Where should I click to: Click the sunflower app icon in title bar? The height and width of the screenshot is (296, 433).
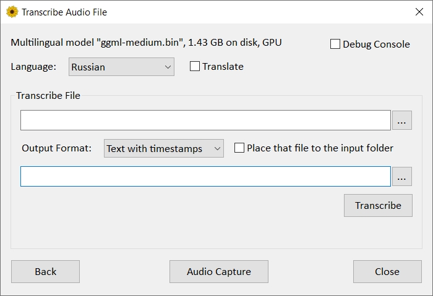click(x=12, y=12)
